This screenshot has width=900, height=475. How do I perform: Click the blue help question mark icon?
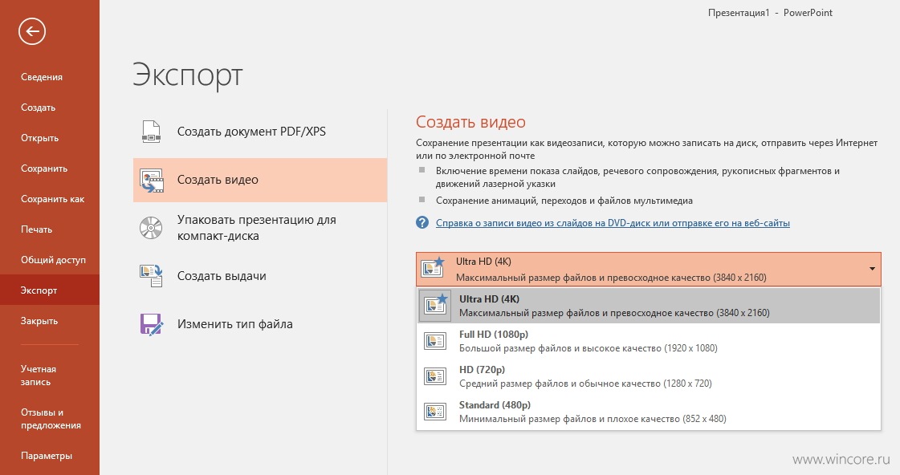coord(421,222)
